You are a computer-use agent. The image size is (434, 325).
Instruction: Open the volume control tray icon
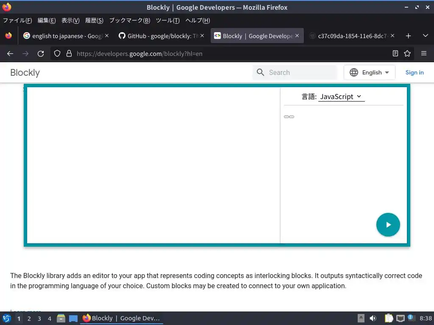tap(373, 318)
